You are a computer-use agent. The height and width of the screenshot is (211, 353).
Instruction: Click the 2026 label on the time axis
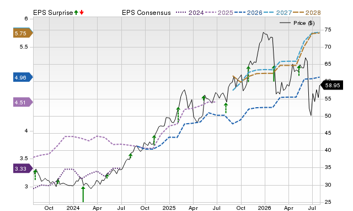[265, 208]
